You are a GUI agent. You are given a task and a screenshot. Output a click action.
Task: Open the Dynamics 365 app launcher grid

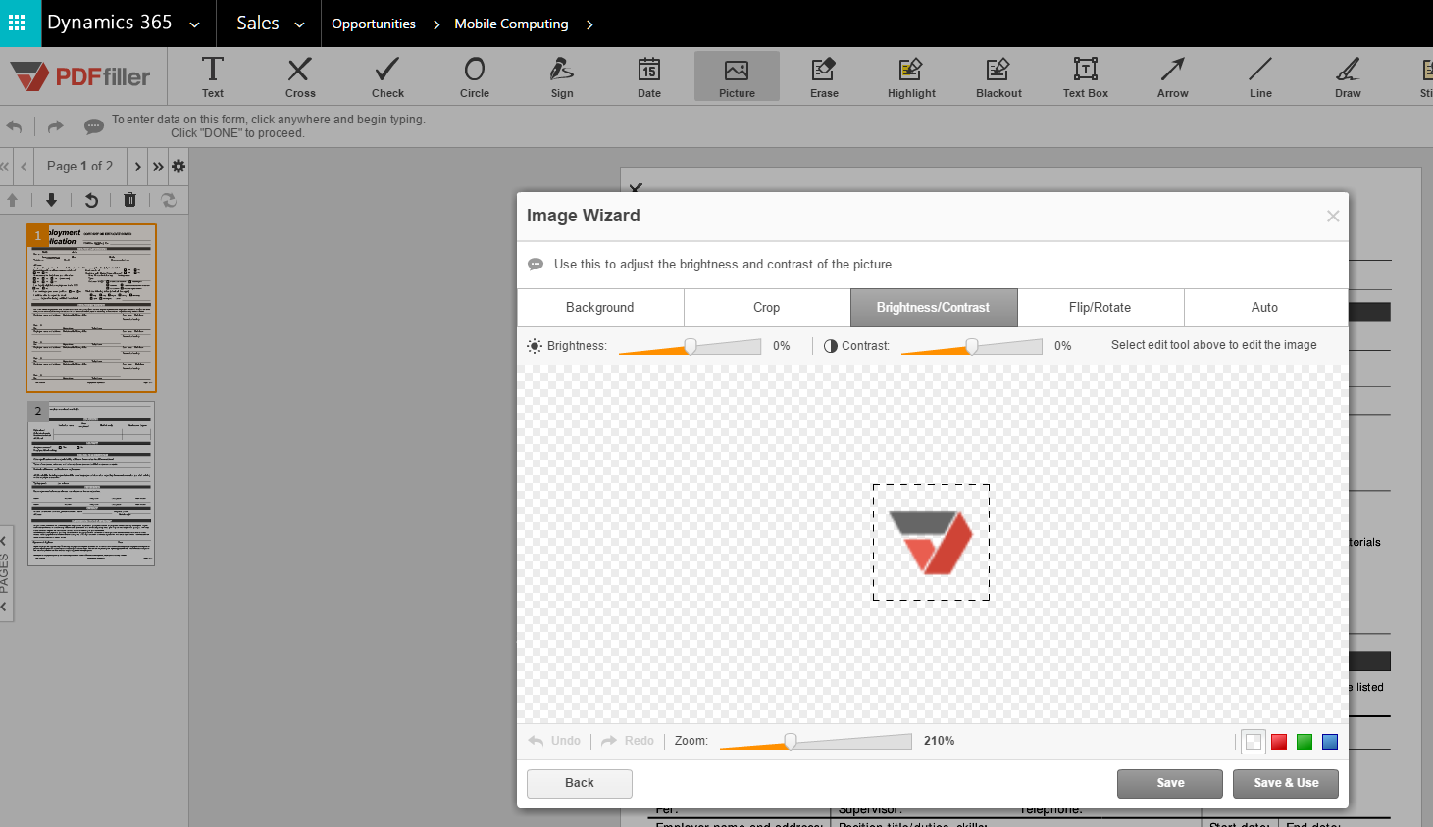17,23
